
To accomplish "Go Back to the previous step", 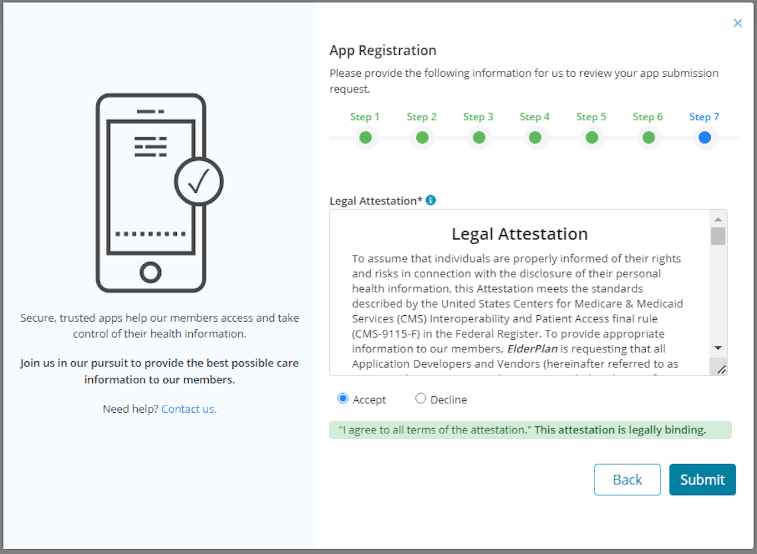I will click(627, 480).
